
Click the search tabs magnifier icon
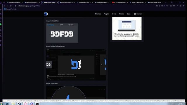click(172, 2)
